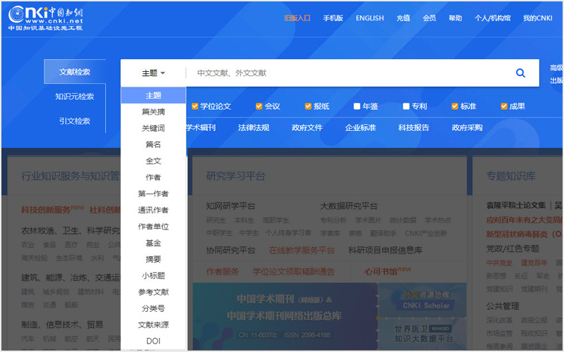Screen dimensions: 564x352
Task: Select the 政府采购 database
Action: click(467, 127)
